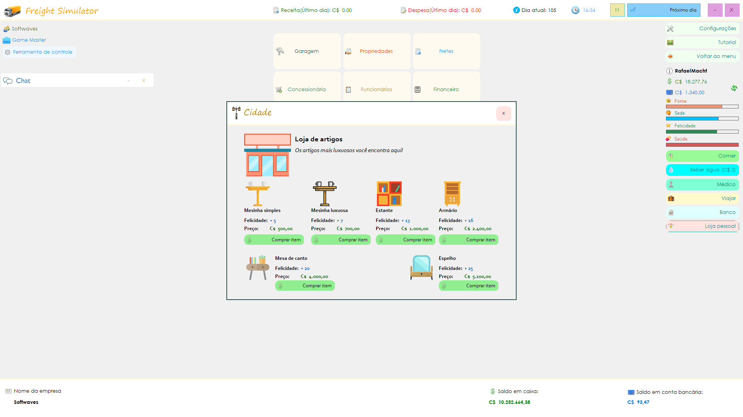
Task: Click the Espelho mirror icon
Action: point(421,268)
